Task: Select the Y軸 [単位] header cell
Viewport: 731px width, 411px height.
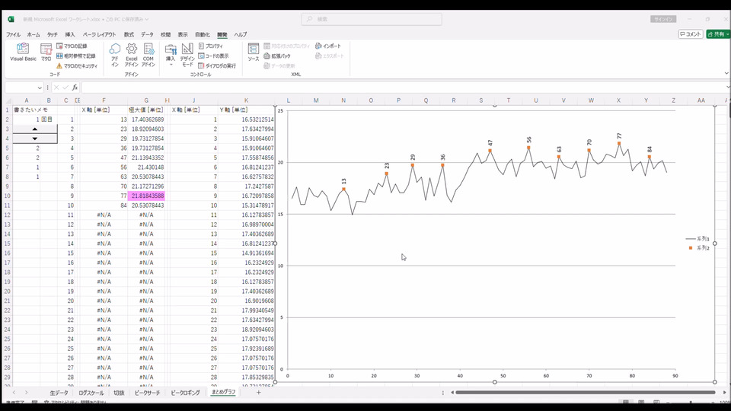Action: click(246, 110)
